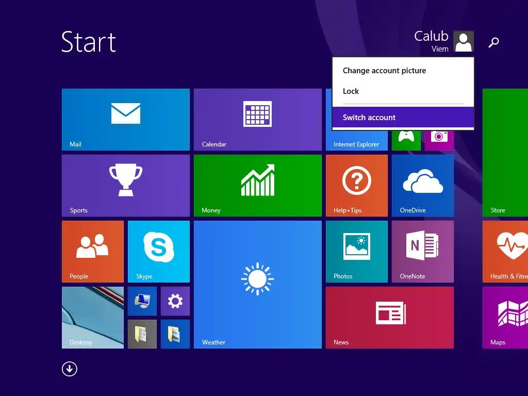Open the Documents folder tile
Image resolution: width=528 pixels, height=396 pixels.
(x=142, y=334)
